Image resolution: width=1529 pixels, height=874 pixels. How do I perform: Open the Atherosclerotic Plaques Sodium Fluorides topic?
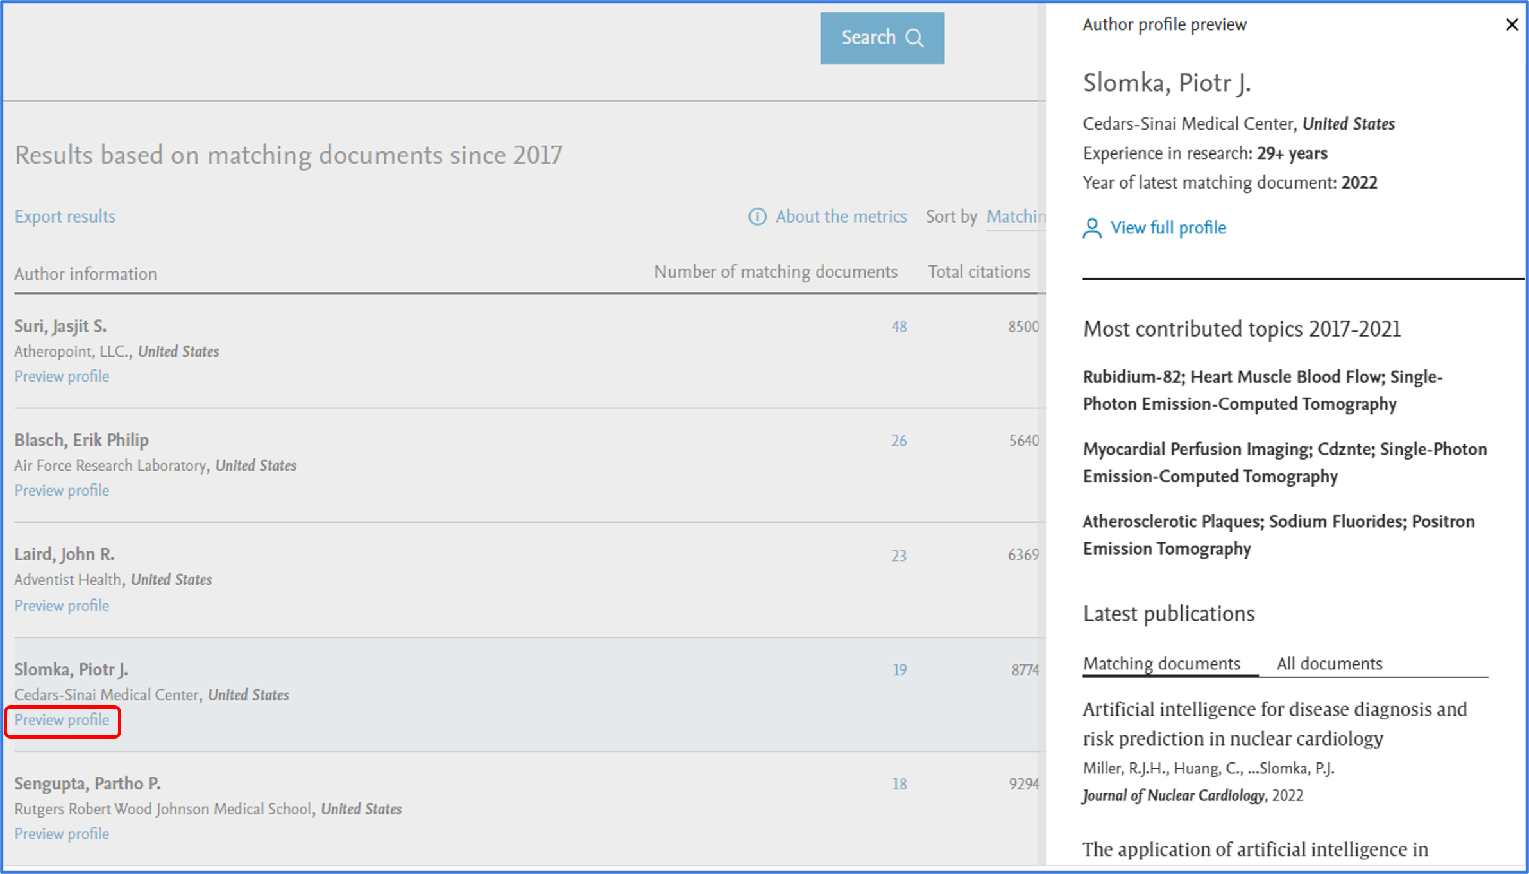click(1279, 535)
